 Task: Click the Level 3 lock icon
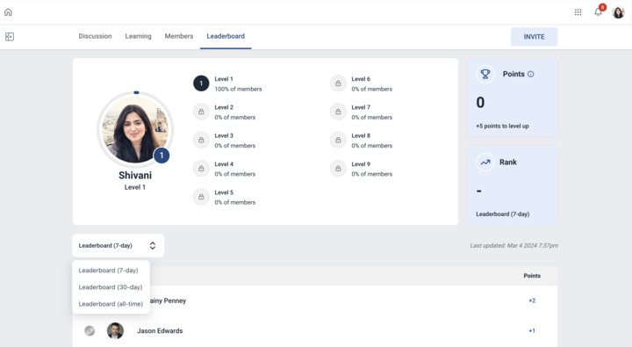(201, 140)
